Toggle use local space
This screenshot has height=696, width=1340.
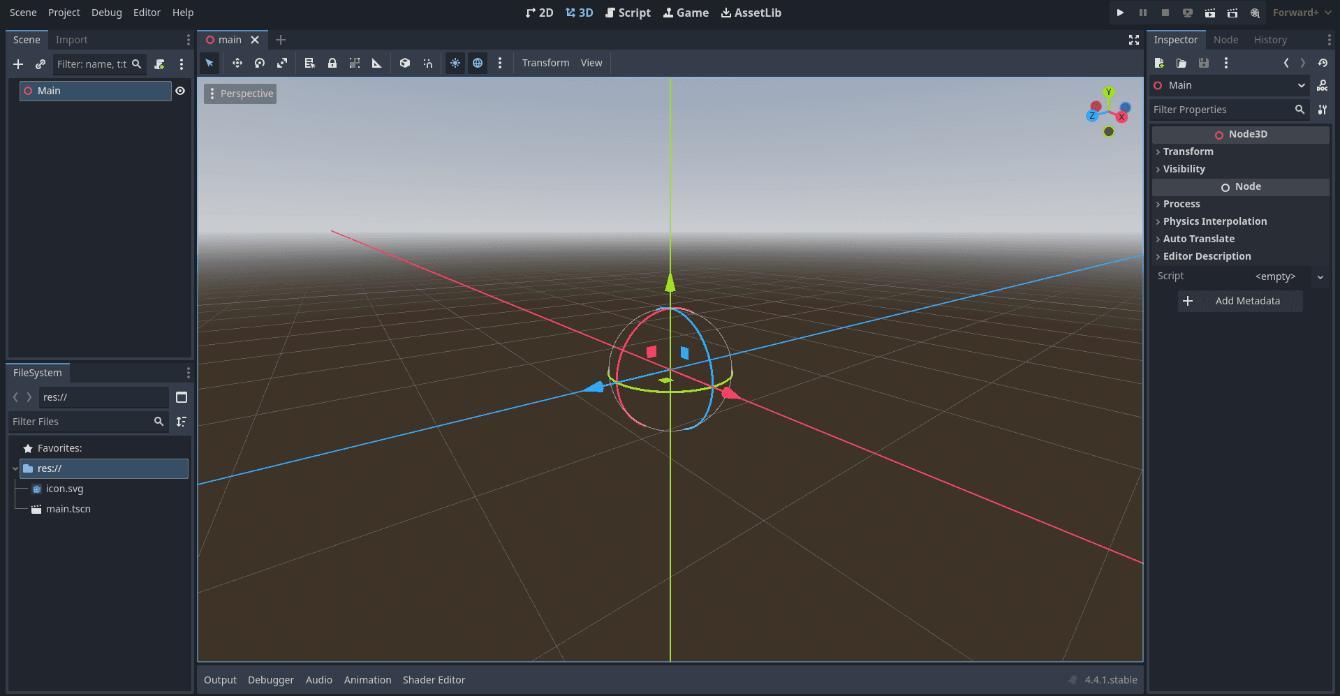pyautogui.click(x=405, y=63)
